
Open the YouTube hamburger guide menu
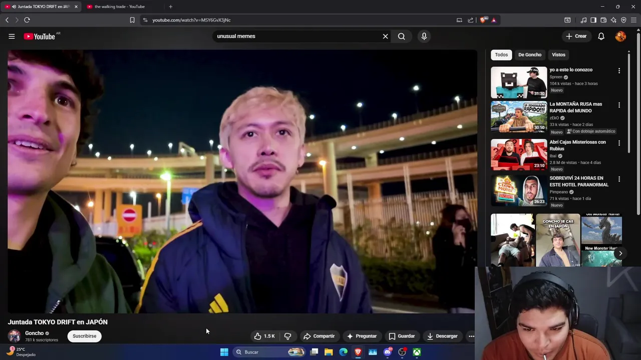tap(12, 36)
